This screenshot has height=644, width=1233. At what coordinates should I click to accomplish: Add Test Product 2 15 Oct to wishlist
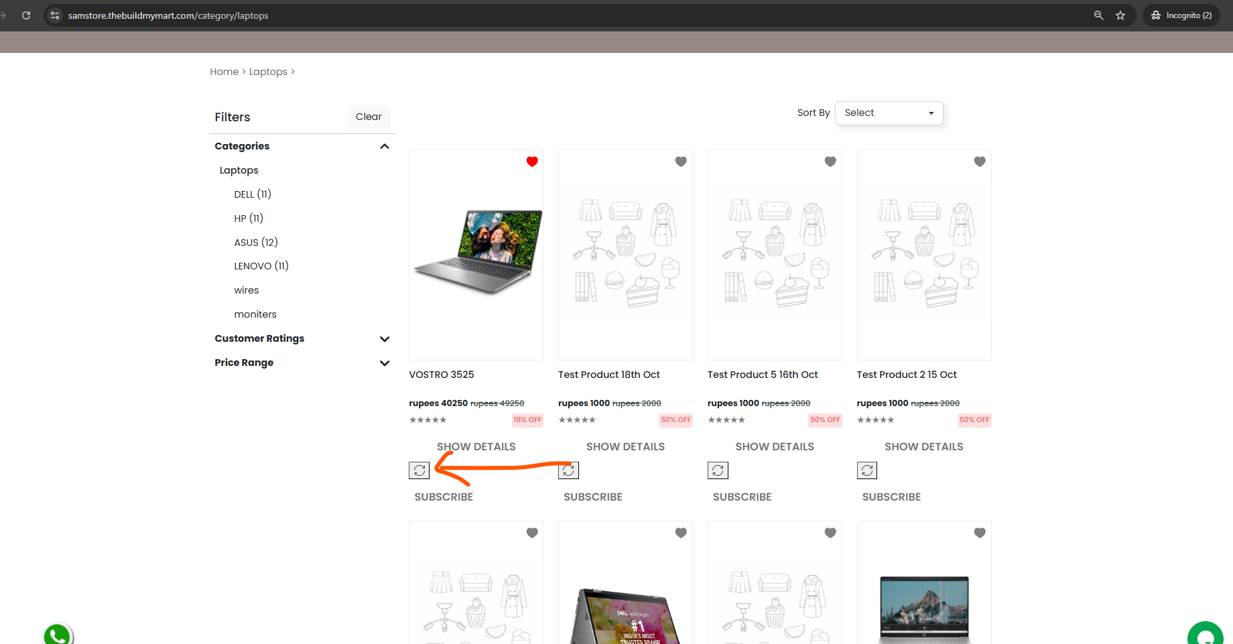pyautogui.click(x=980, y=162)
